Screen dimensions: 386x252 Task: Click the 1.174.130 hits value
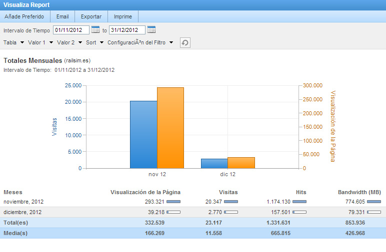click(x=278, y=202)
